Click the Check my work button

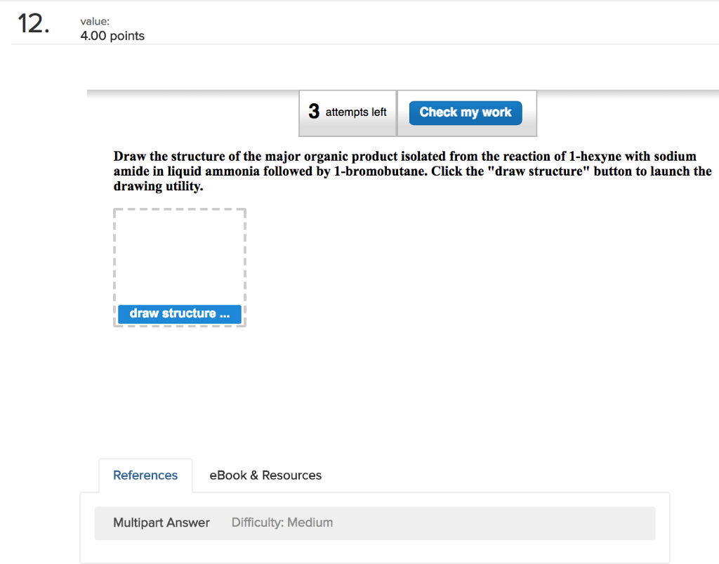pos(466,112)
